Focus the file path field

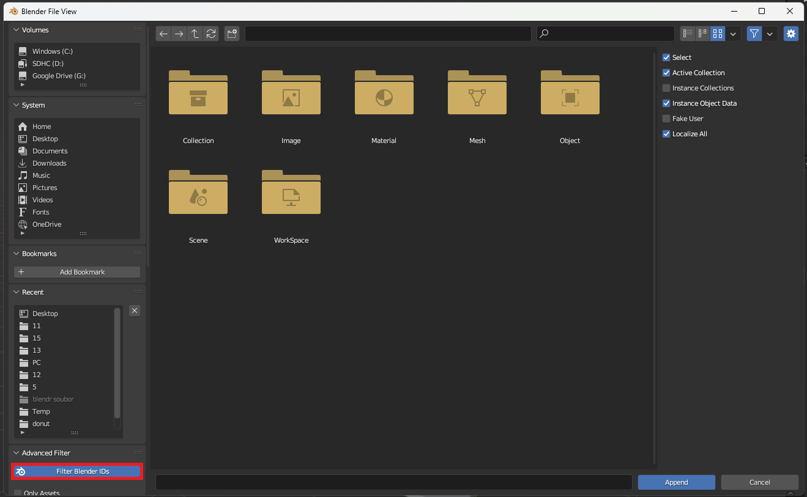(388, 34)
